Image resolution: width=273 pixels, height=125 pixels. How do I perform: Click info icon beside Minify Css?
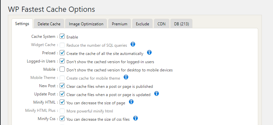click(x=136, y=118)
